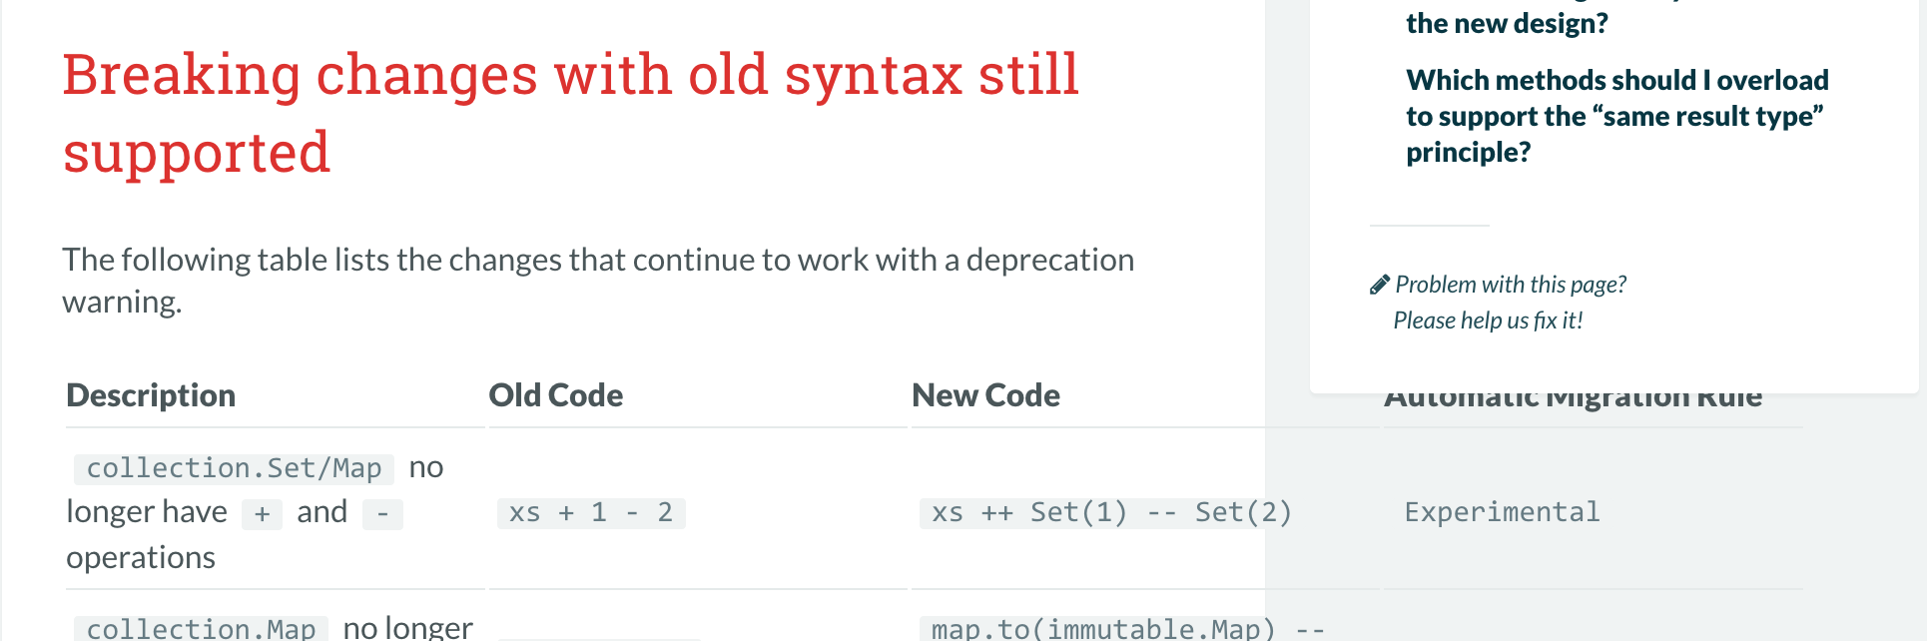Viewport: 1927px width, 641px height.
Task: Open the sidebar entry ending "the new design?"
Action: pyautogui.click(x=1507, y=21)
